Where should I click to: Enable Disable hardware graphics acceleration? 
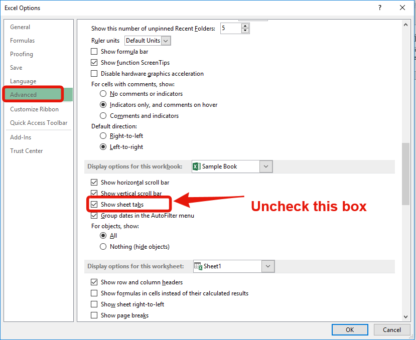(94, 73)
